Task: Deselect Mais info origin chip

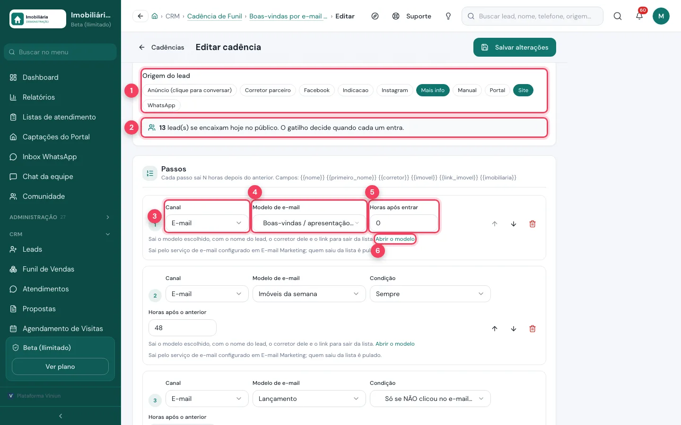Action: coord(433,90)
